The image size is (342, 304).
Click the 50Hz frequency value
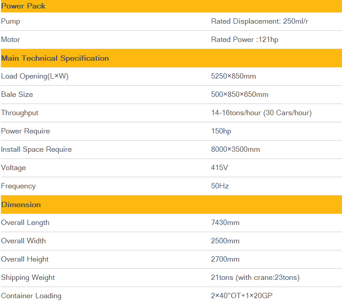click(220, 186)
